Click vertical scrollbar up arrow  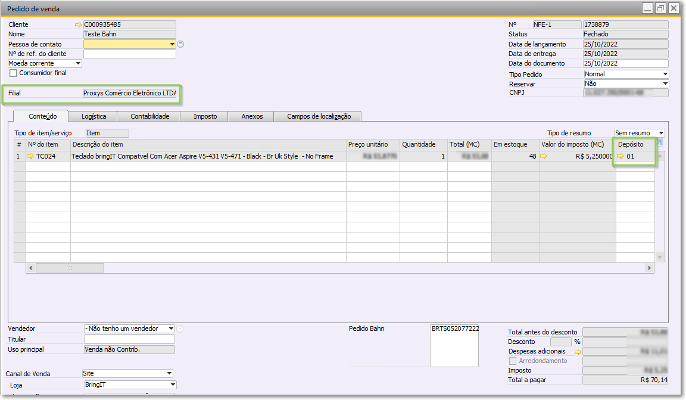pyautogui.click(x=660, y=156)
